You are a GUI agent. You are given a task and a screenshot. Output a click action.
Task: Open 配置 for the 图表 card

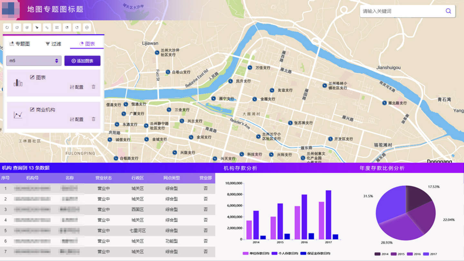pos(76,87)
